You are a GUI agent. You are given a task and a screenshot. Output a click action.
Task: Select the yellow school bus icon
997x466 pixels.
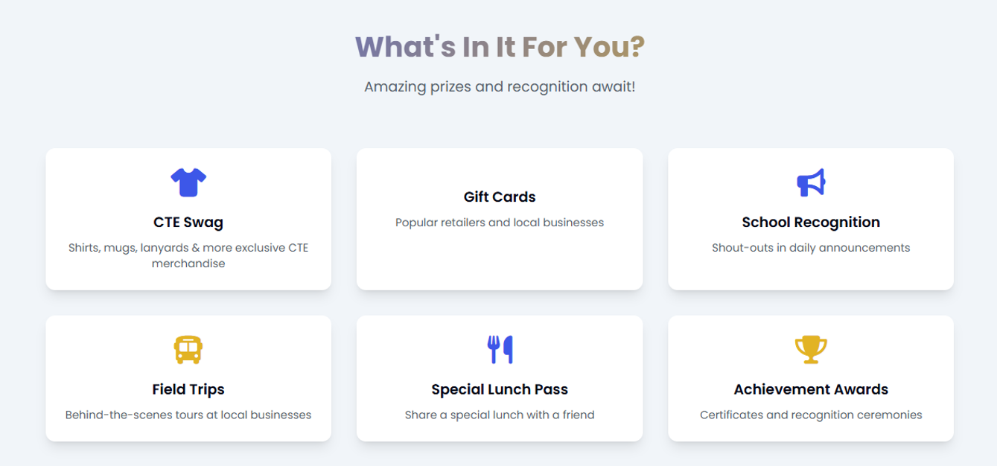pos(188,349)
